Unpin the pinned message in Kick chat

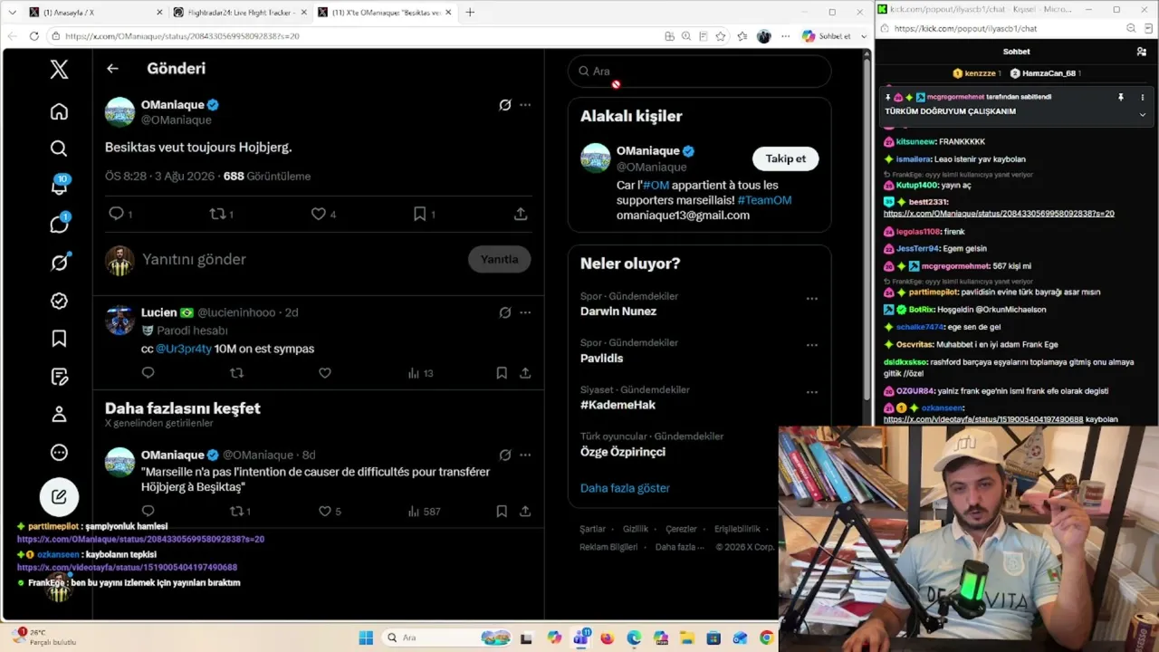pos(1121,97)
